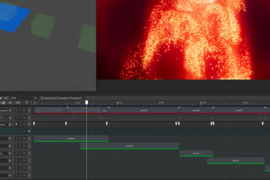Image resolution: width=270 pixels, height=180 pixels.
Task: Toggle the Ripple edit mode icon
Action: [x=10, y=103]
